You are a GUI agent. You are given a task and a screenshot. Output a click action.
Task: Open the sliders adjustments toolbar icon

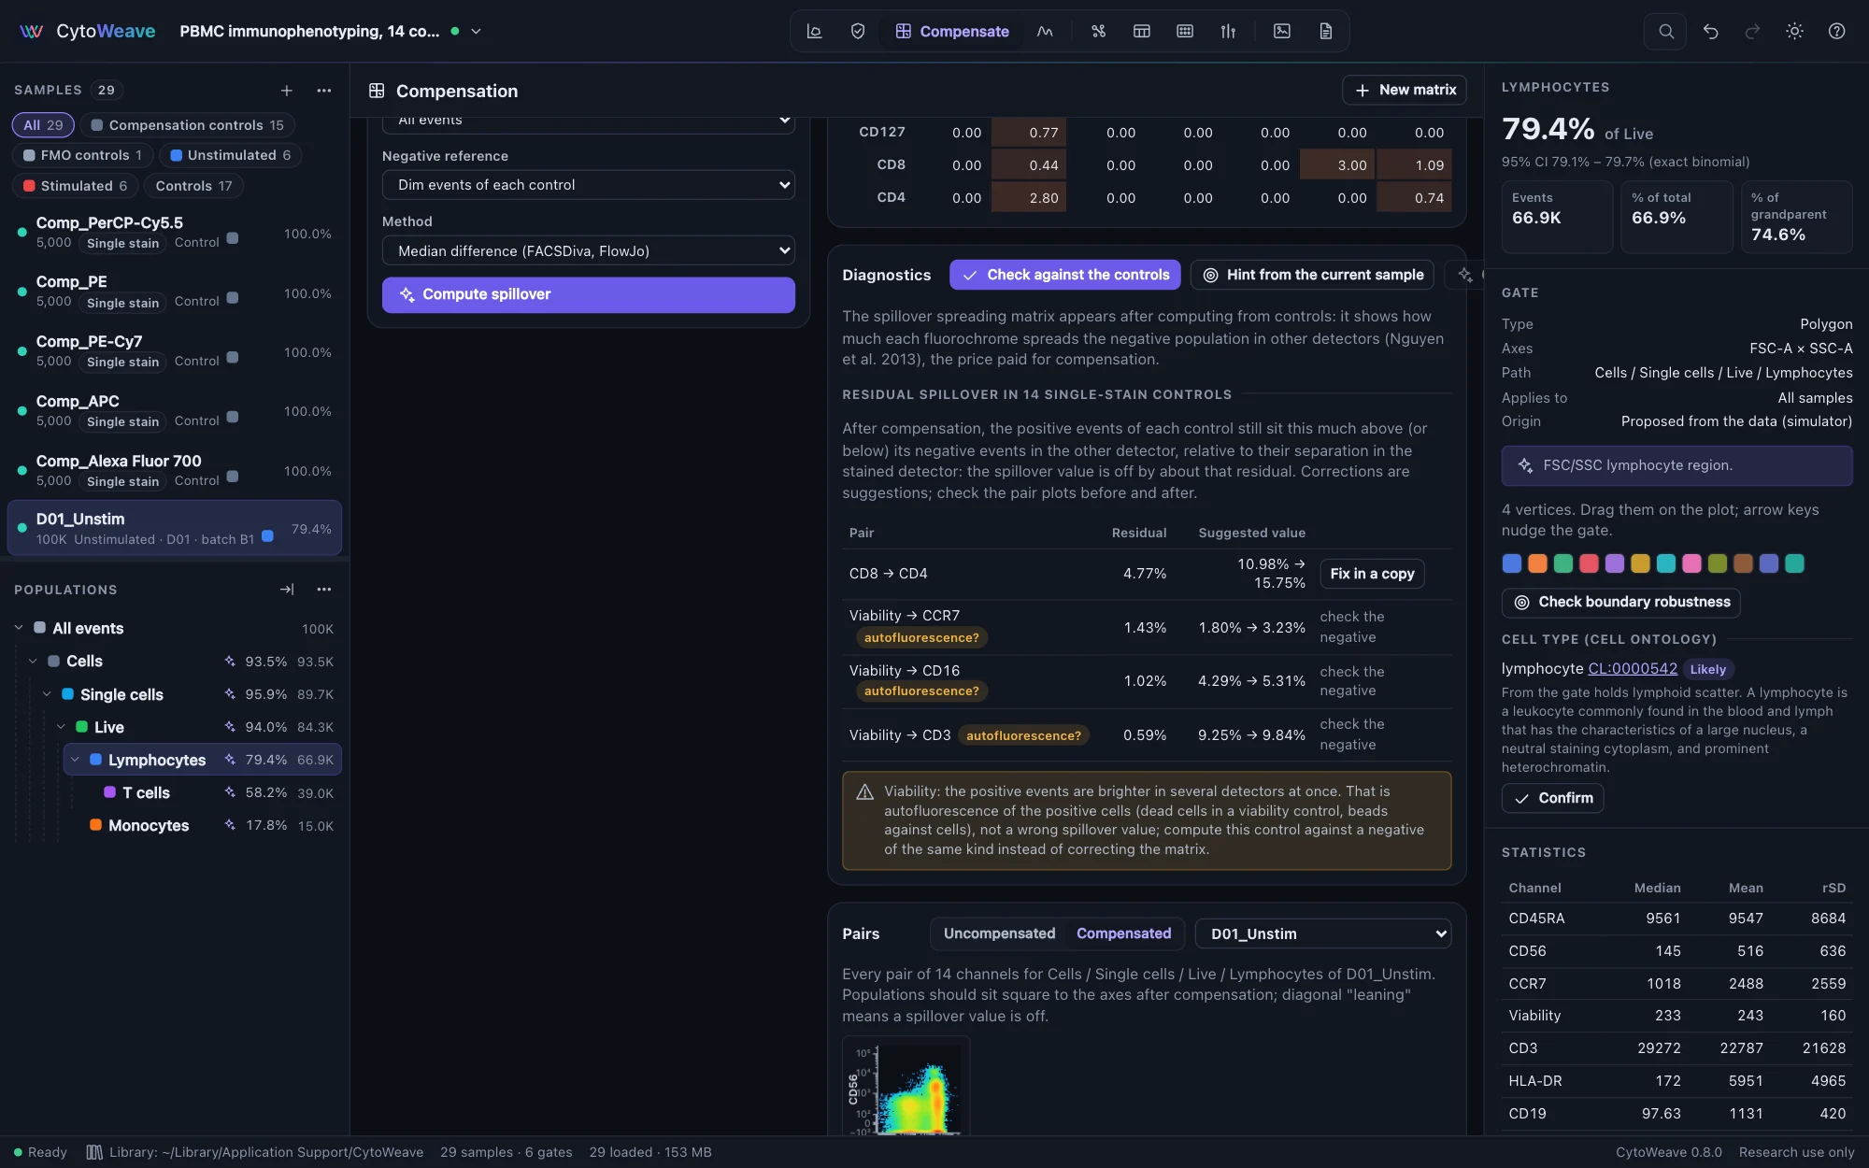pyautogui.click(x=1228, y=31)
